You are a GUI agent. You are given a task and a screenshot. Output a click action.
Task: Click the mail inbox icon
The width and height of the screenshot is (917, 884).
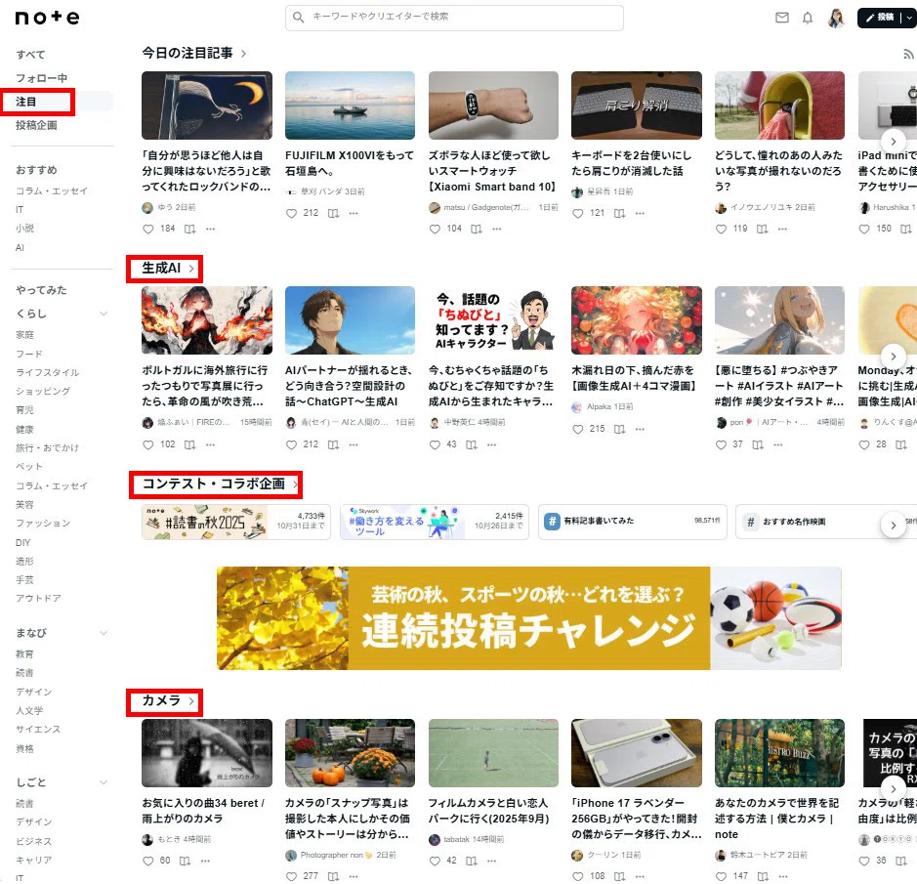(x=782, y=18)
